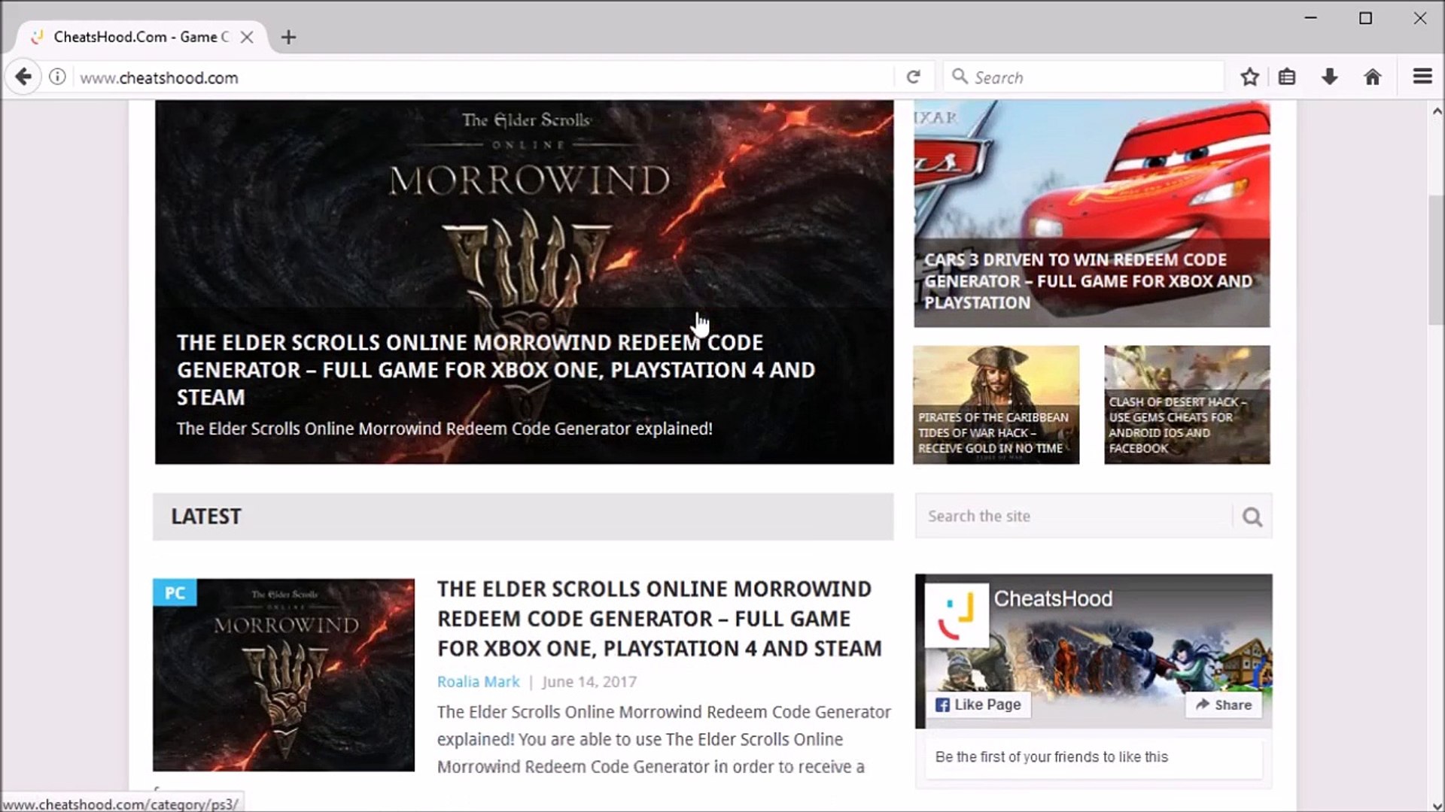The height and width of the screenshot is (812, 1445).
Task: Open the downloads arrow icon
Action: (x=1330, y=77)
